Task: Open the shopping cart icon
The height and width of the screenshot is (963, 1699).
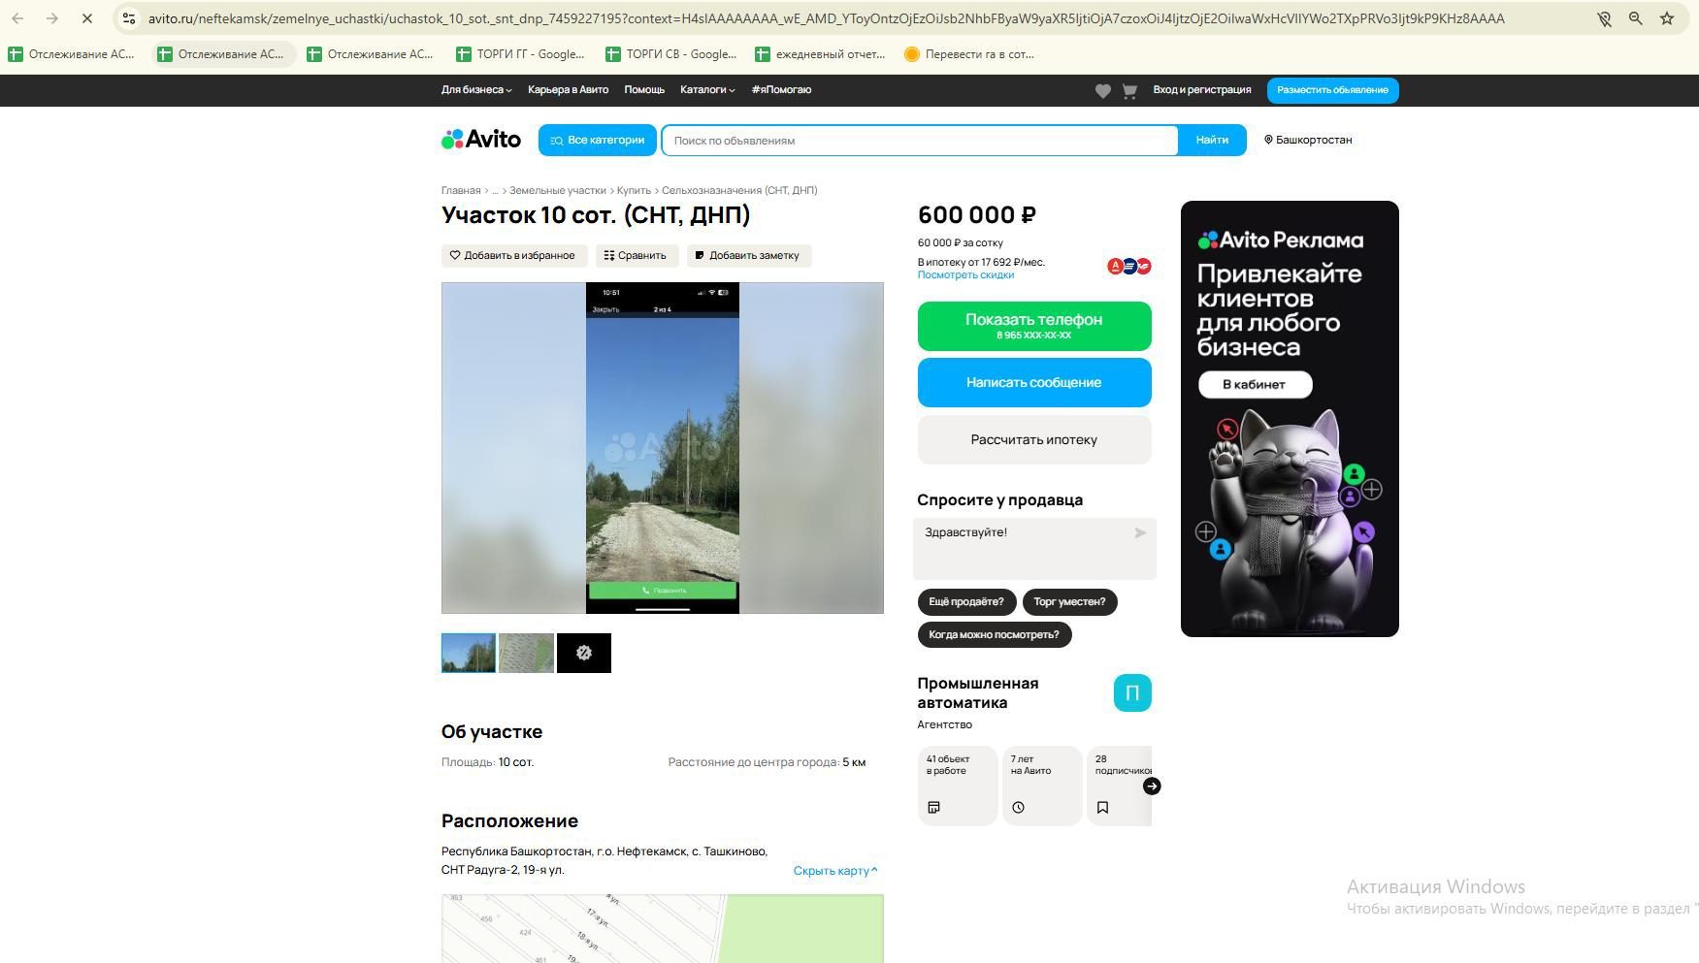Action: coord(1129,90)
